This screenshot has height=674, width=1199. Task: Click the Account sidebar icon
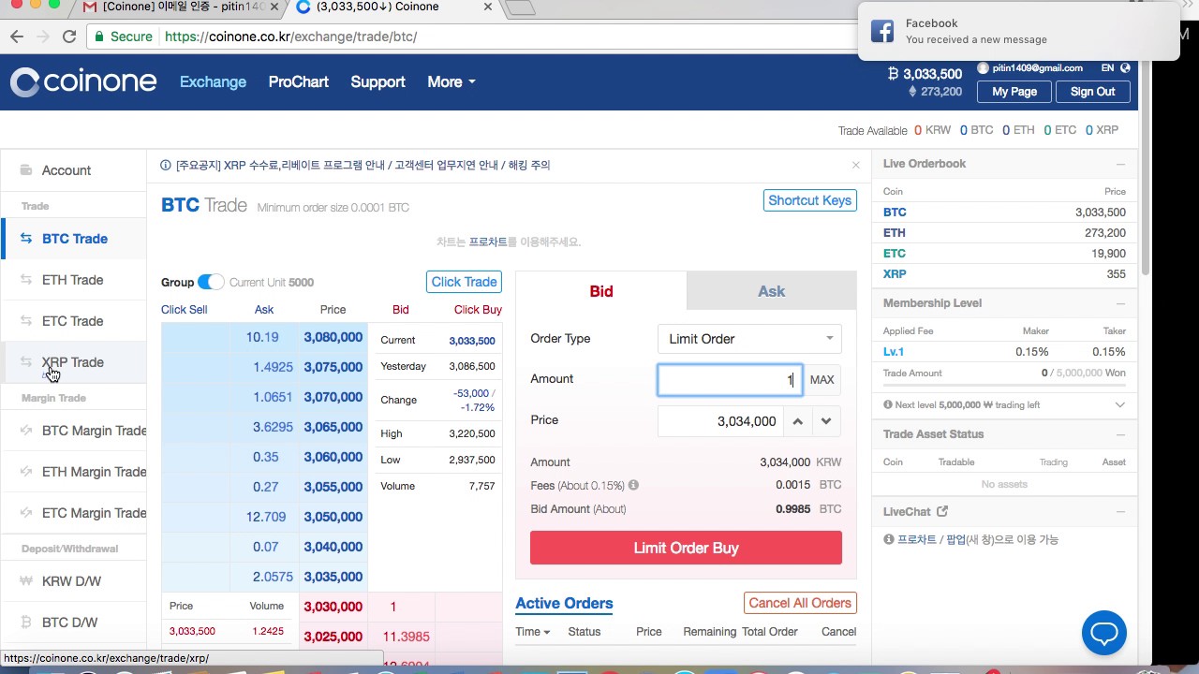click(x=26, y=170)
